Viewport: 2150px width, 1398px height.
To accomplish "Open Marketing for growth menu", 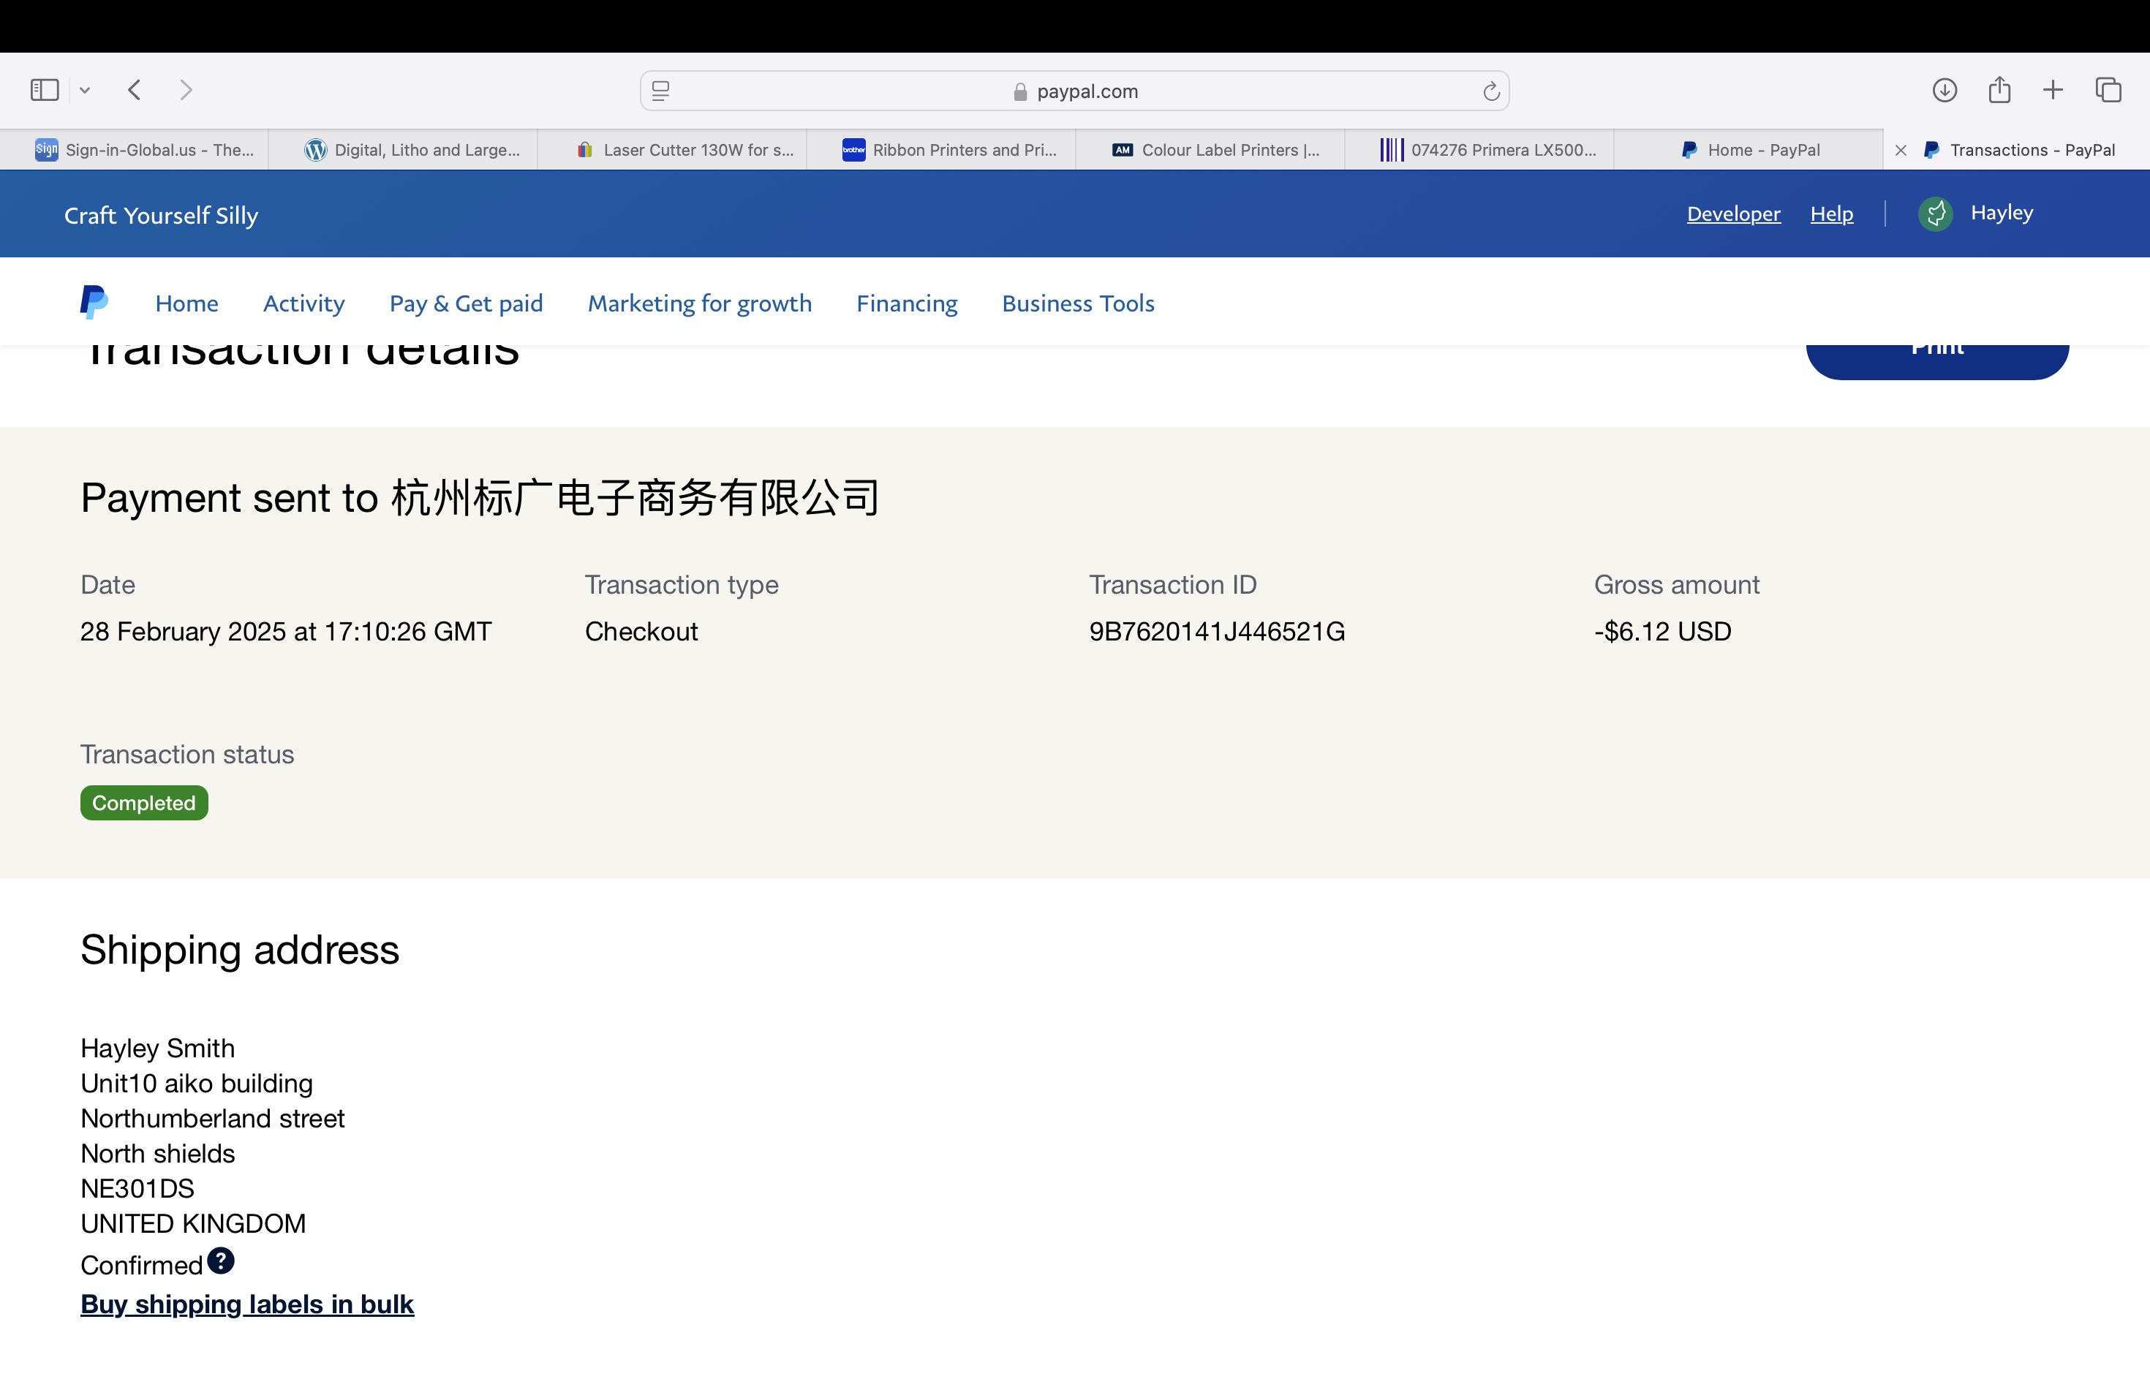I will click(699, 303).
